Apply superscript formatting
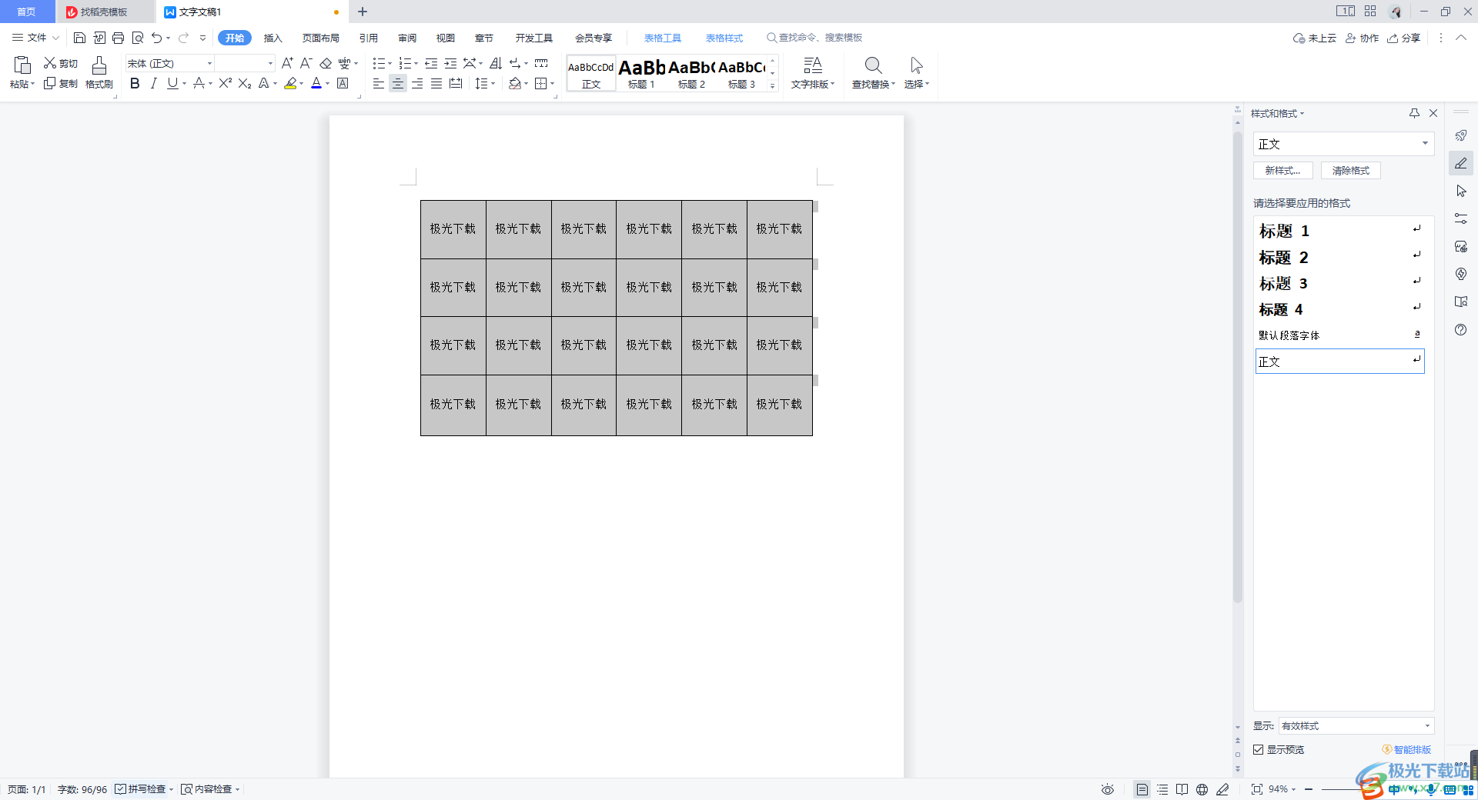 [x=225, y=83]
